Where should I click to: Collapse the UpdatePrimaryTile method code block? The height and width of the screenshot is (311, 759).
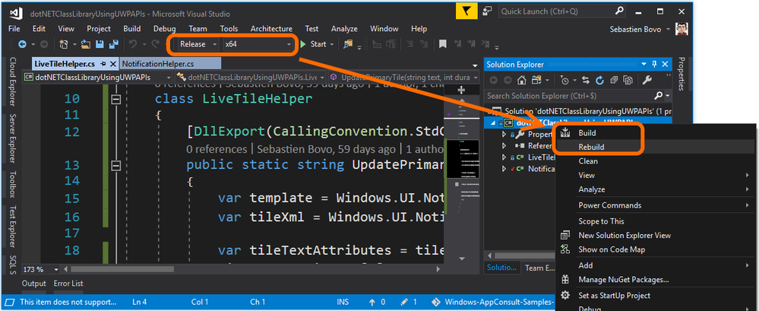tap(115, 166)
